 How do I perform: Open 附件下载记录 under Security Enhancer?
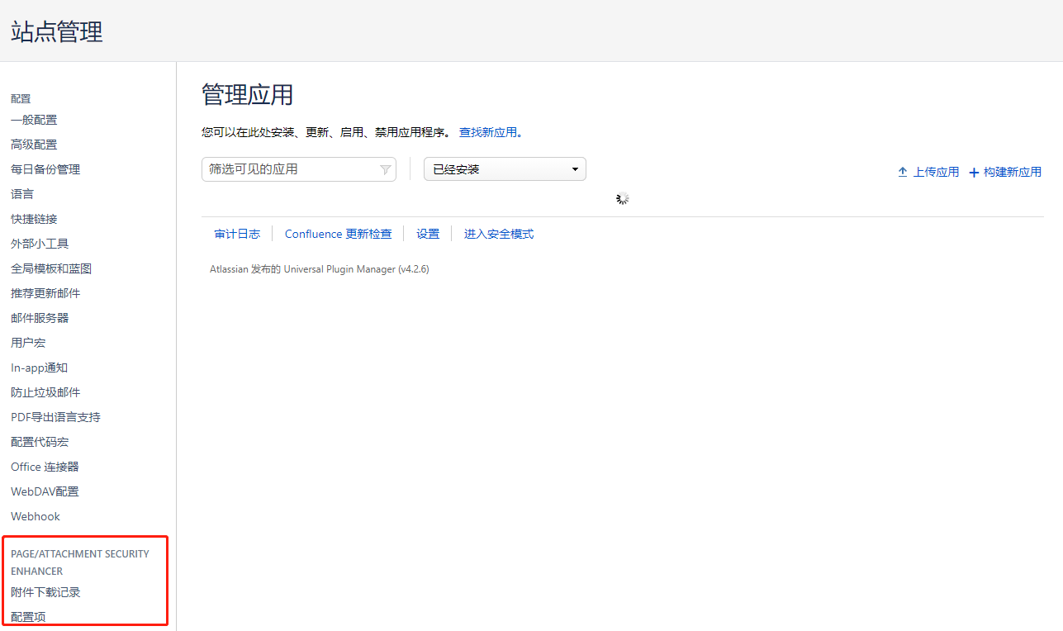45,592
